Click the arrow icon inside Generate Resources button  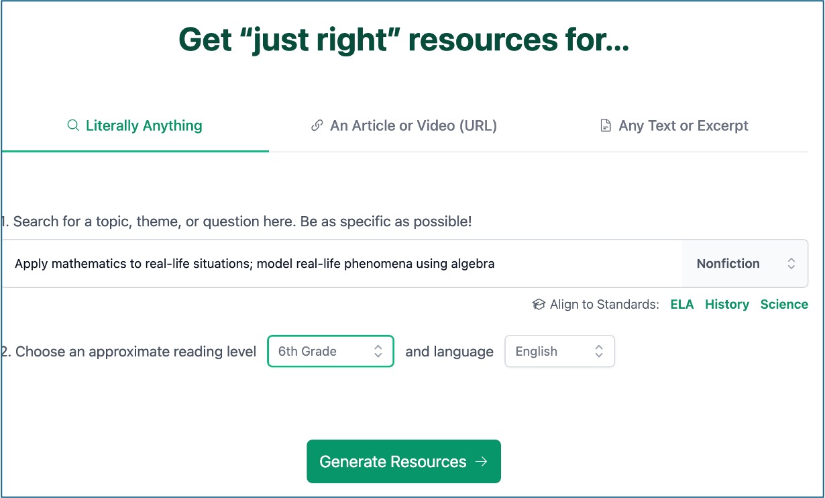[481, 462]
